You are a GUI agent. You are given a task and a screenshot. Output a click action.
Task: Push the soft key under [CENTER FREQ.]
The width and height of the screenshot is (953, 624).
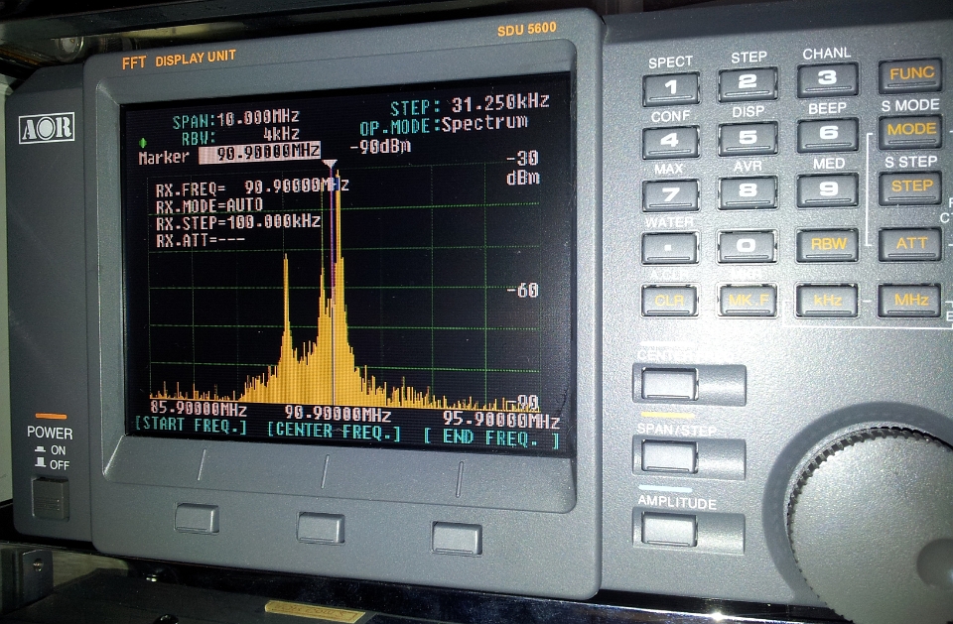tap(321, 528)
